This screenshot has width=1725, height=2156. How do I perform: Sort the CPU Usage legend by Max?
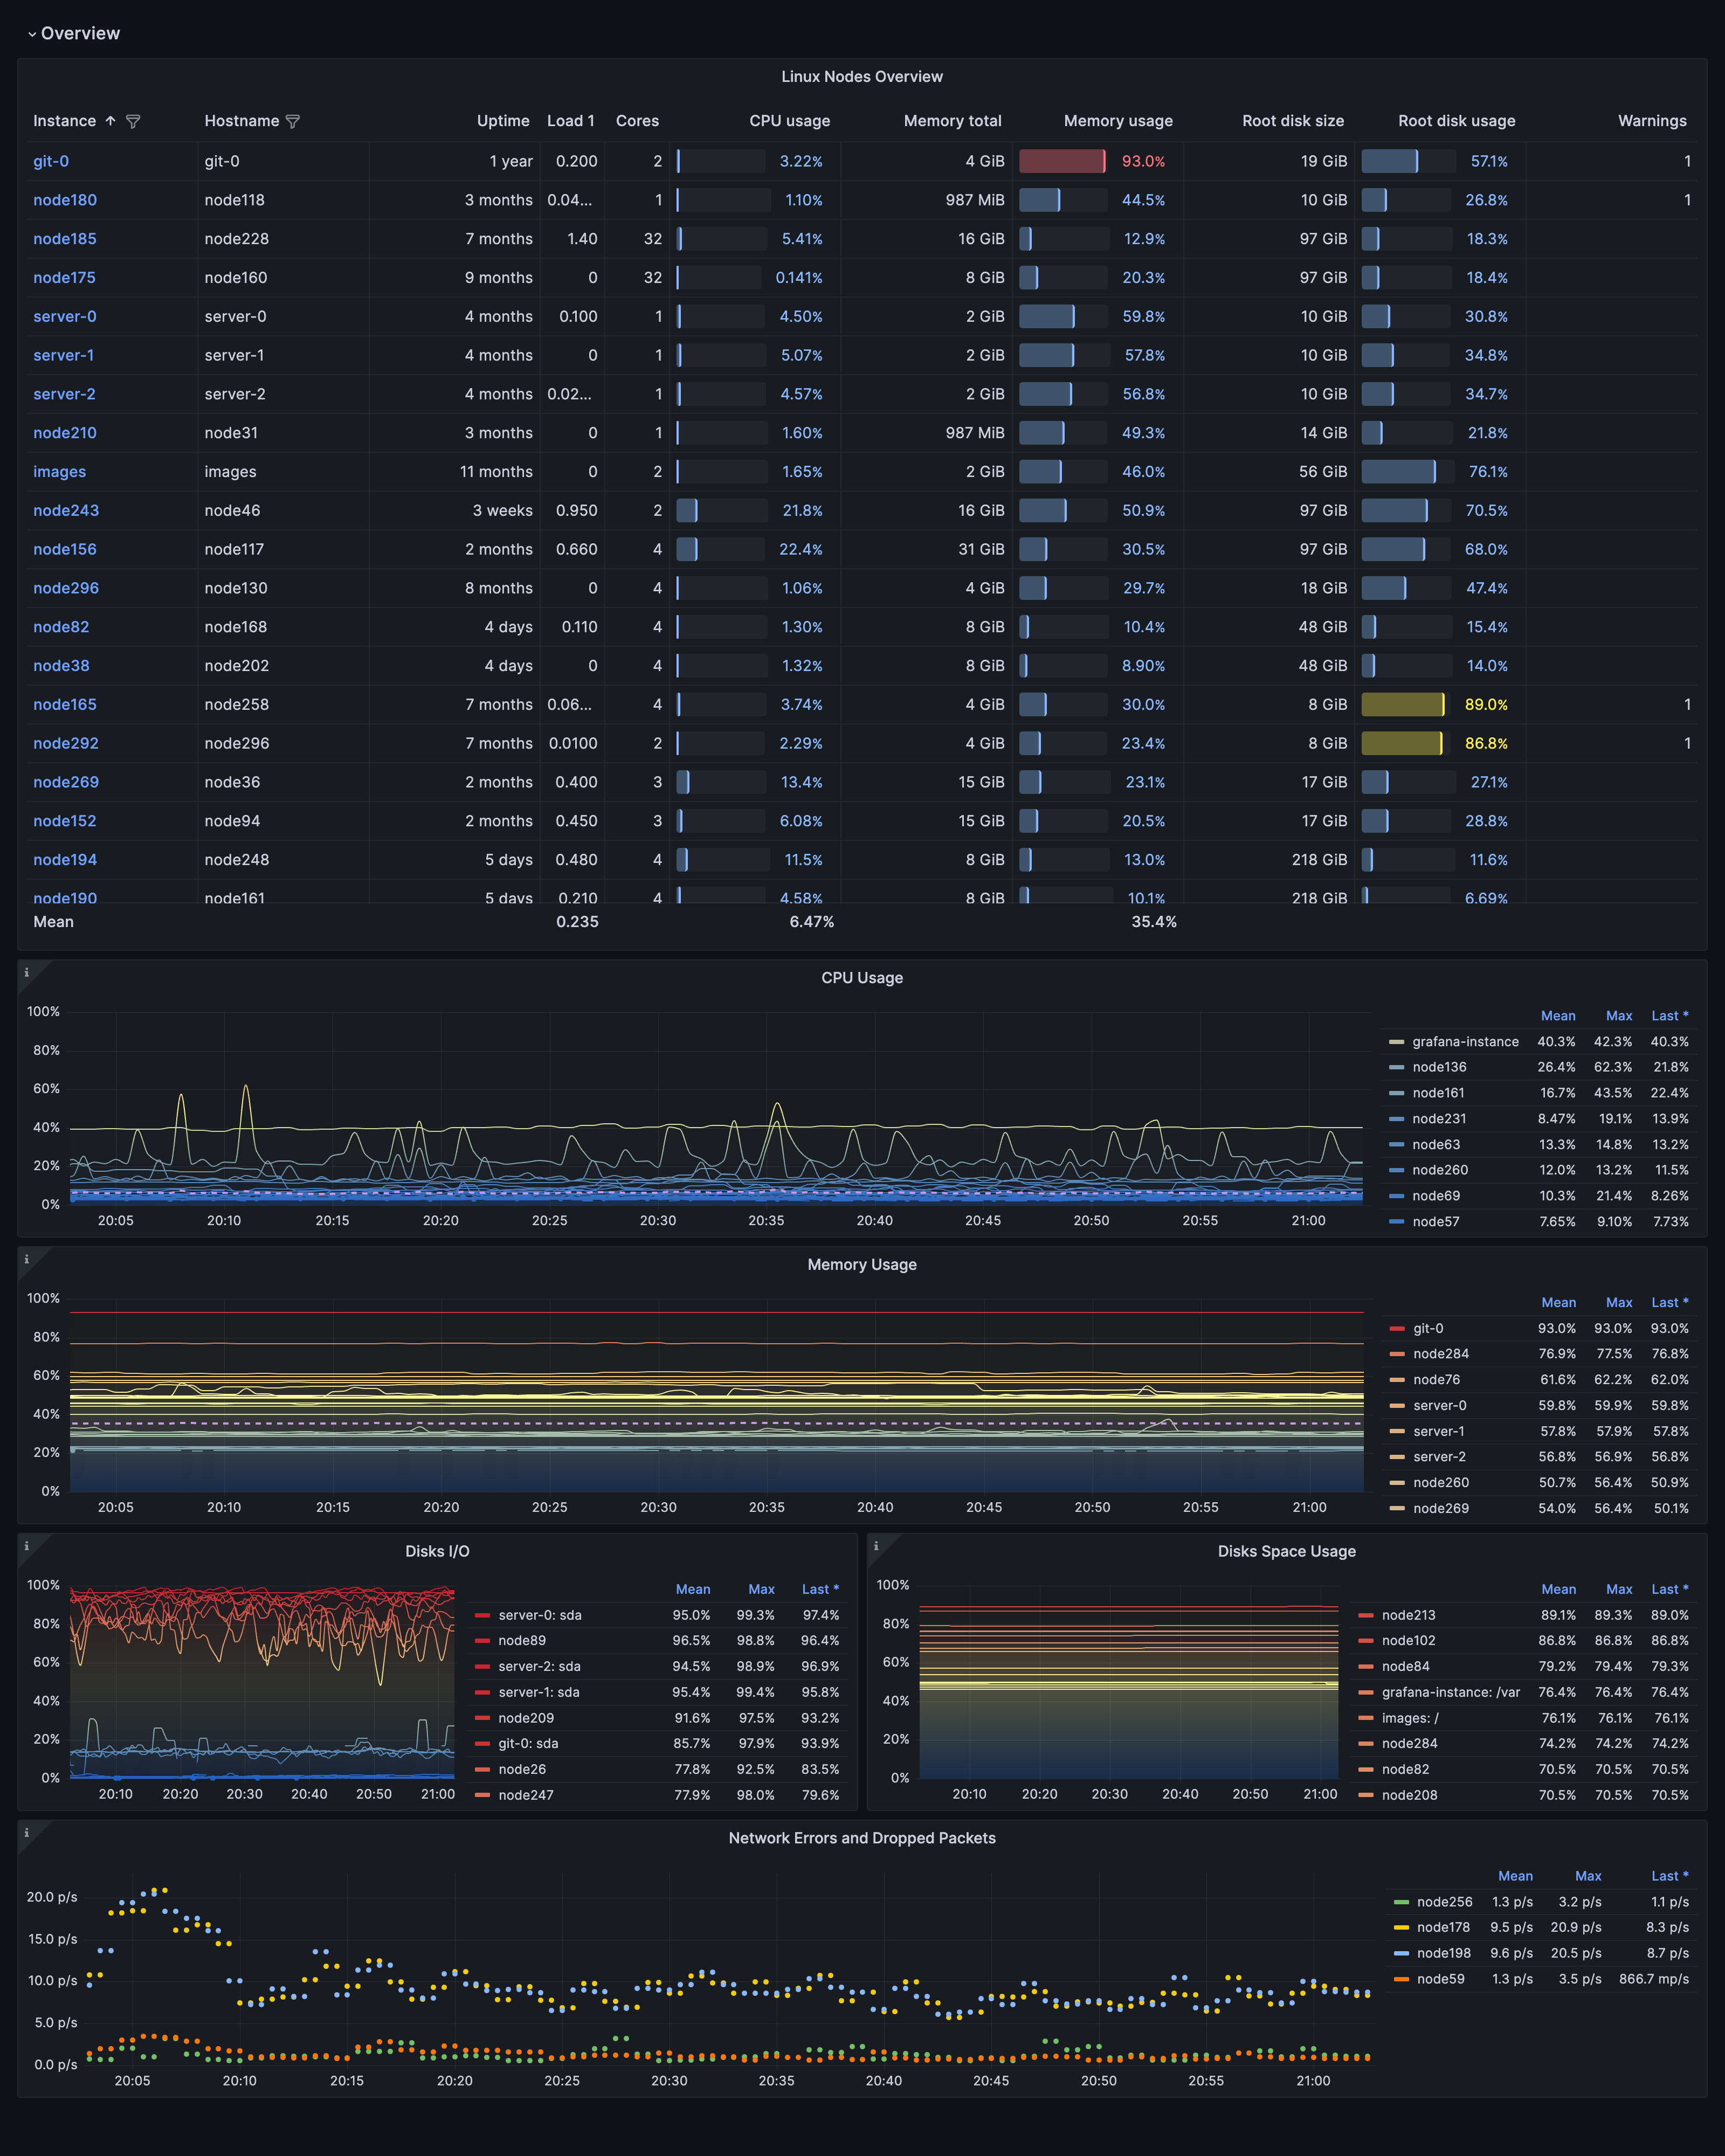[x=1618, y=1015]
